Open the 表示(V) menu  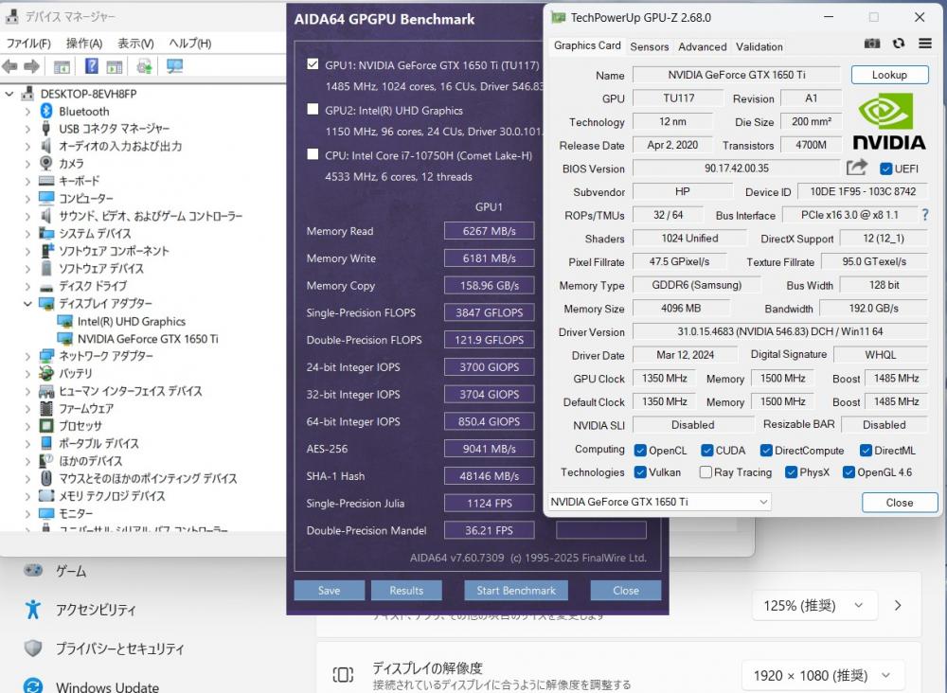pyautogui.click(x=135, y=44)
